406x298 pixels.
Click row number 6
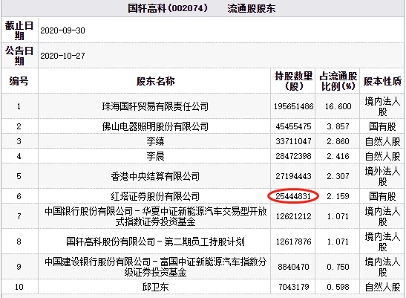[19, 196]
